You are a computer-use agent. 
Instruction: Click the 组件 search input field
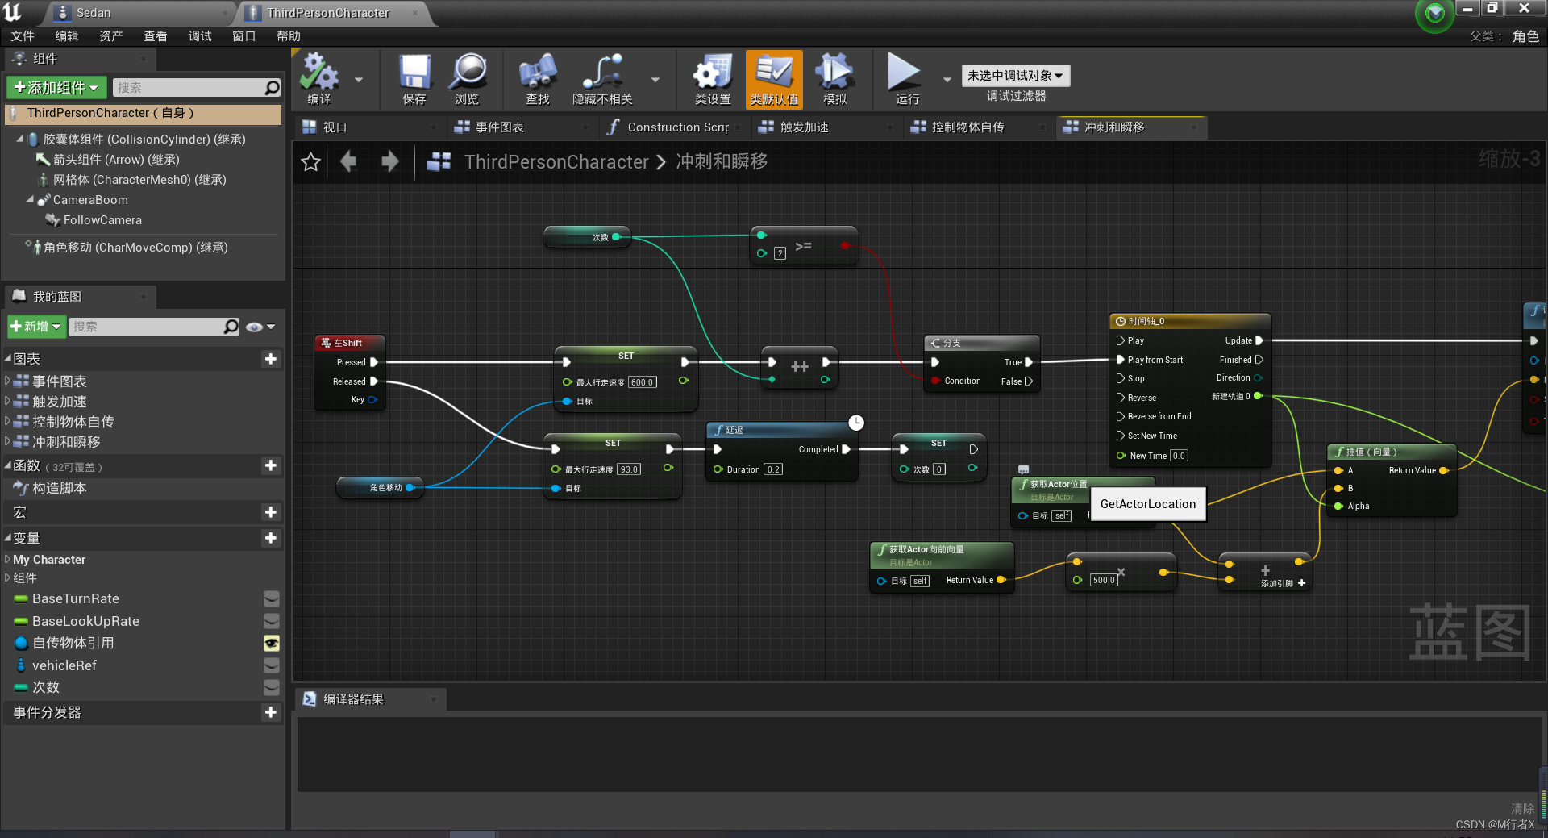(189, 87)
